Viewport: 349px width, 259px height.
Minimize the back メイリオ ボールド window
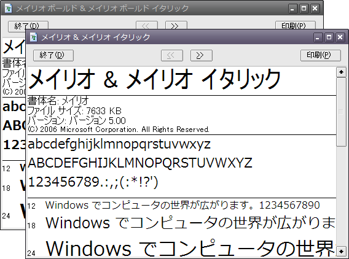tap(292, 9)
